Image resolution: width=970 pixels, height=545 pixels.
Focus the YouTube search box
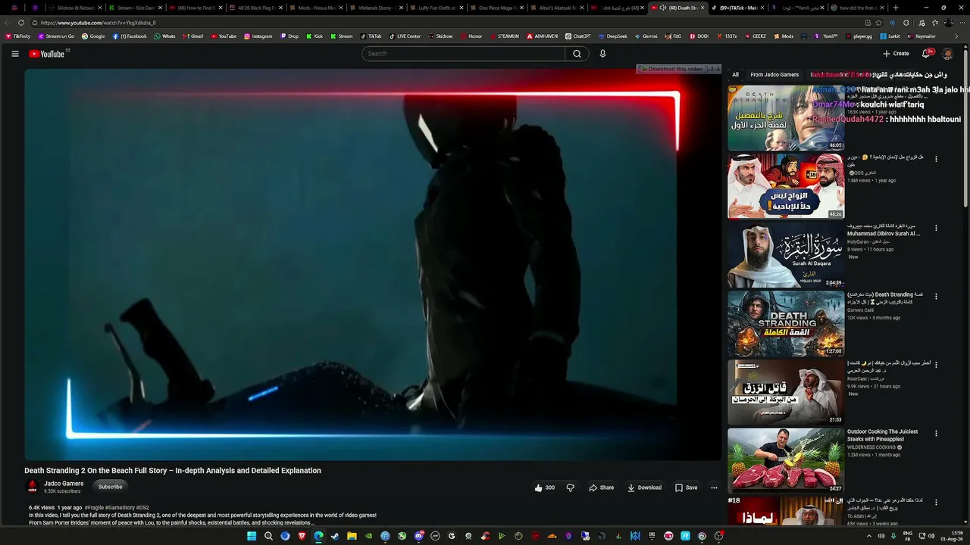tap(463, 54)
